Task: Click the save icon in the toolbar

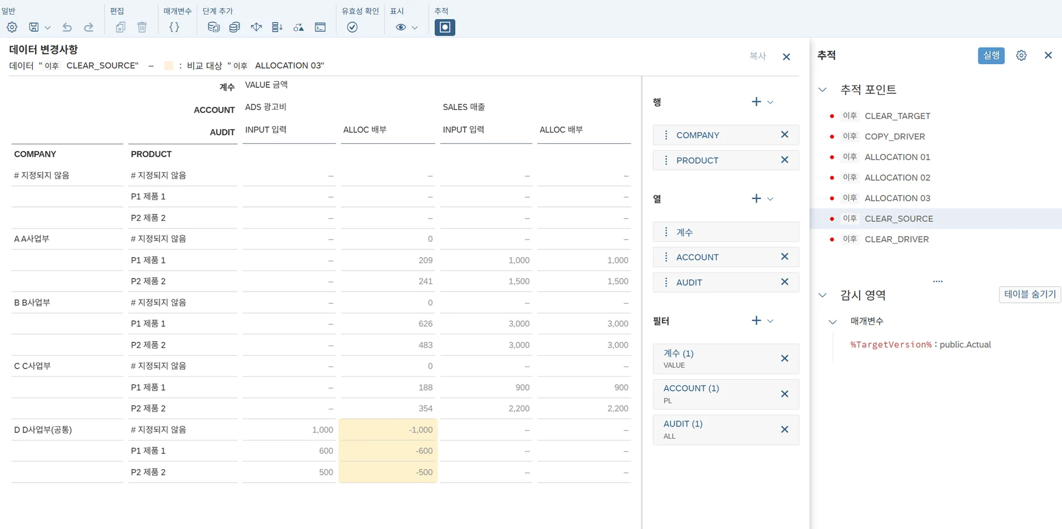Action: [x=34, y=27]
